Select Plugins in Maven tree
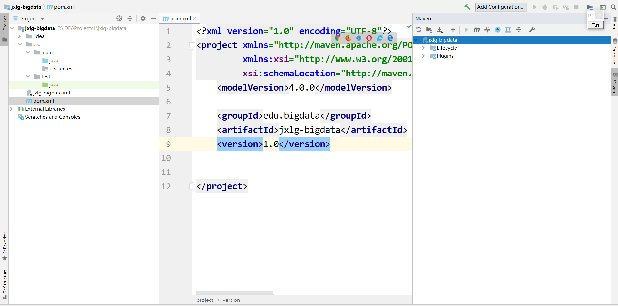The image size is (618, 306). [x=445, y=56]
